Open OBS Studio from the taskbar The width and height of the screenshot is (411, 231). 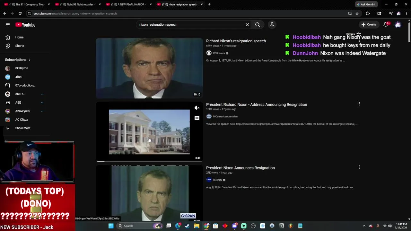[253, 226]
